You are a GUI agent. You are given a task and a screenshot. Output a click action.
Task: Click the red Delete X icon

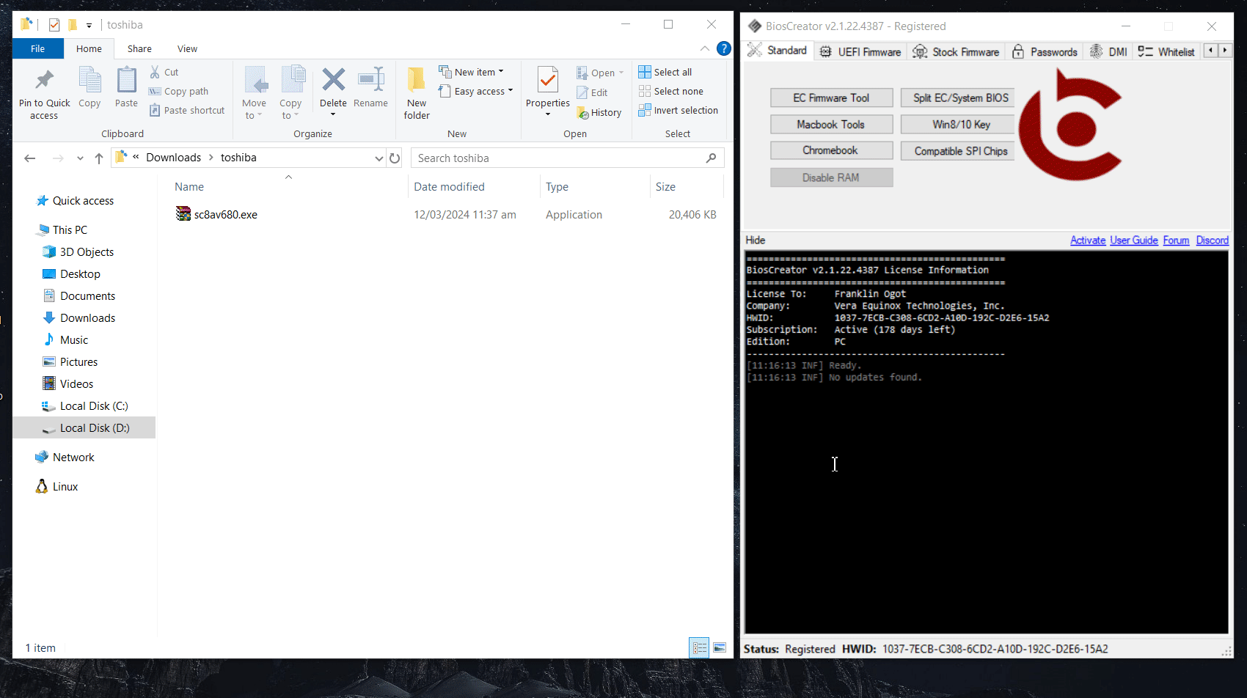point(333,80)
